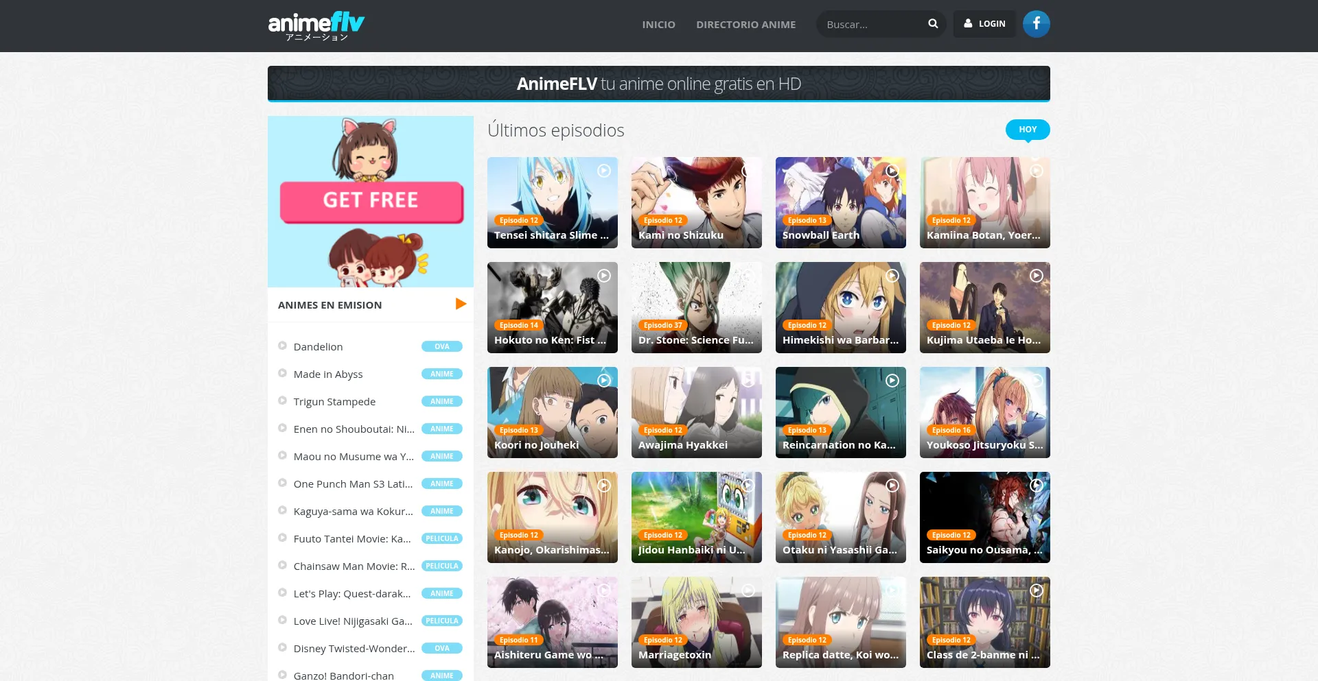The height and width of the screenshot is (681, 1318).
Task: Click the HOY button
Action: pyautogui.click(x=1028, y=130)
